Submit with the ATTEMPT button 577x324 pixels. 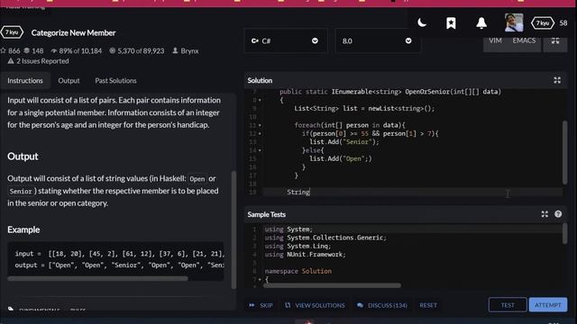click(x=548, y=305)
